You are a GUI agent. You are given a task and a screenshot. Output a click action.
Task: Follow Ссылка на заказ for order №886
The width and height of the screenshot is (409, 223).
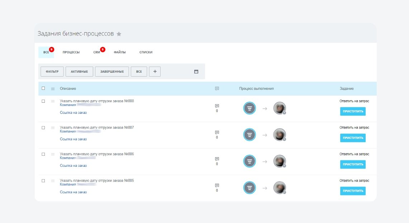coord(73,166)
